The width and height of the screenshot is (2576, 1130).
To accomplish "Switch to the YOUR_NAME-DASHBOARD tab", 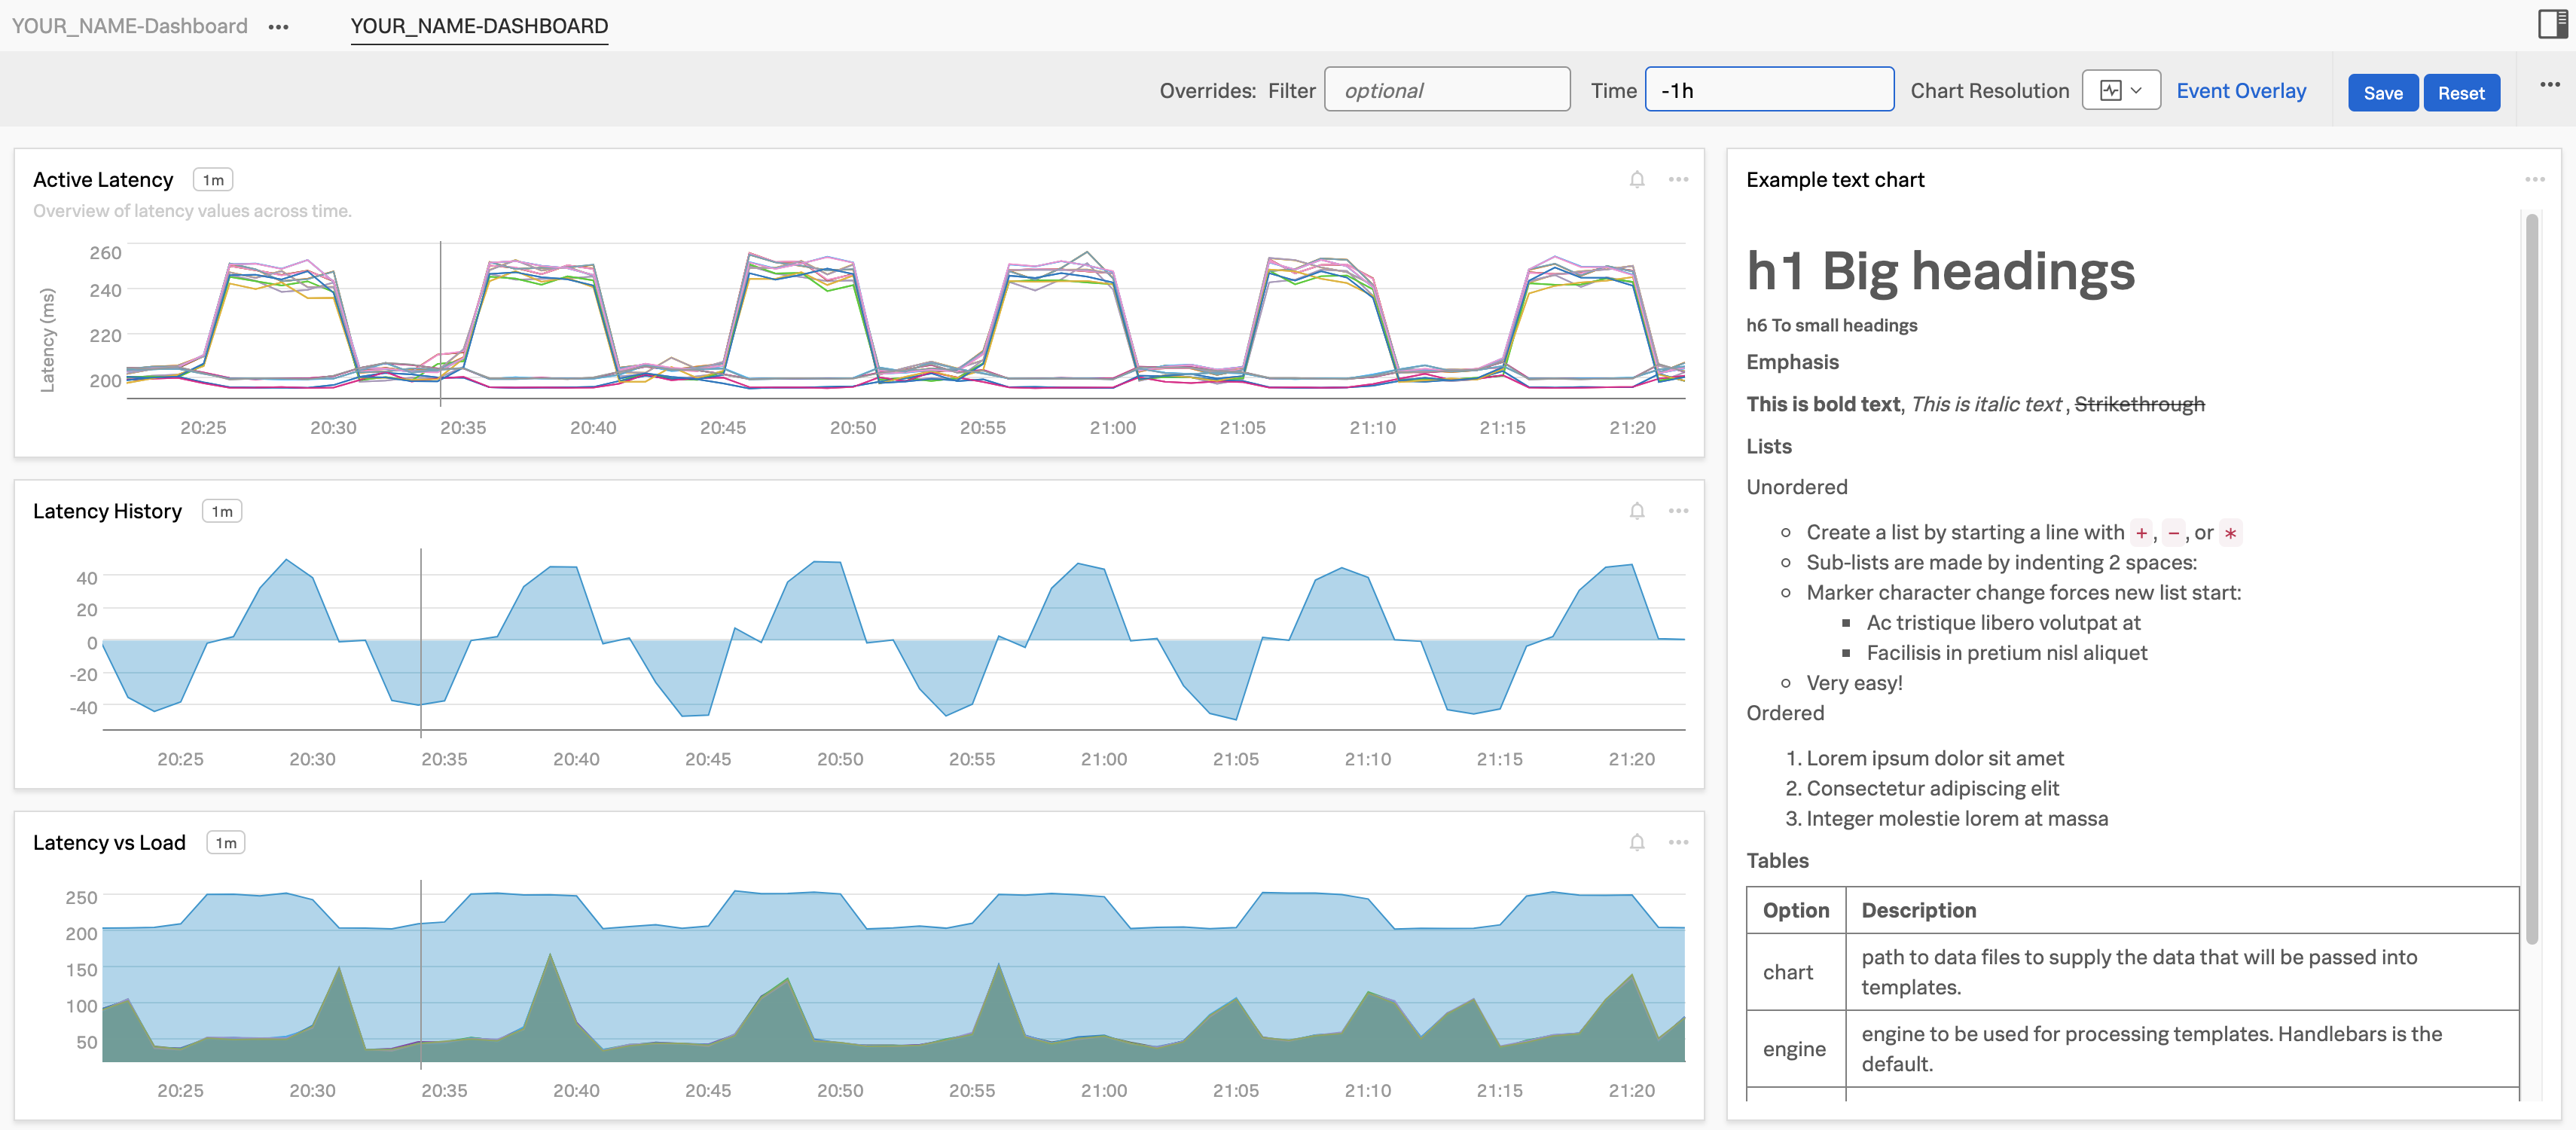I will pyautogui.click(x=479, y=27).
